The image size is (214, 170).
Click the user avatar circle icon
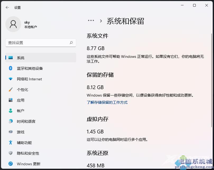click(13, 24)
